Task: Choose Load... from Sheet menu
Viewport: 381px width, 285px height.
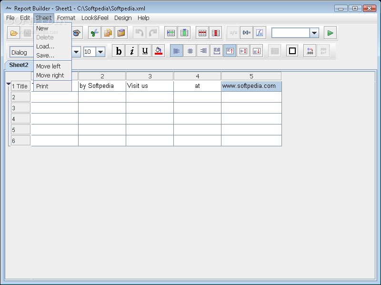Action: tap(52, 46)
